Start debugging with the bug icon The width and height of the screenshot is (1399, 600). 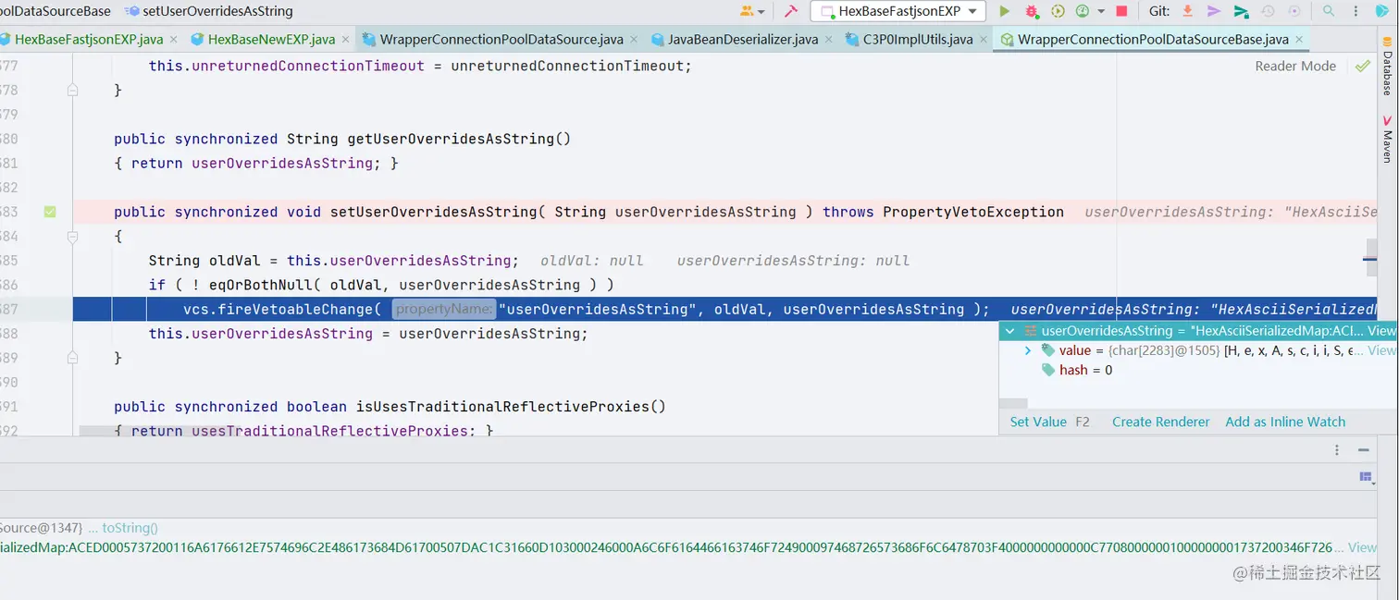1032,11
